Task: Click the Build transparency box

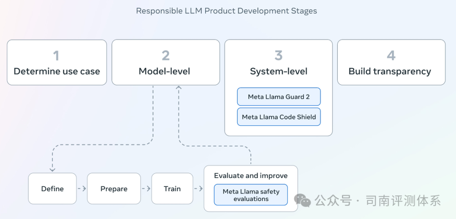Action: (x=391, y=62)
